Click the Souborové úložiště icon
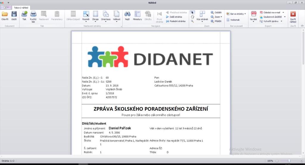This screenshot has width=305, height=165. (x=261, y=17)
